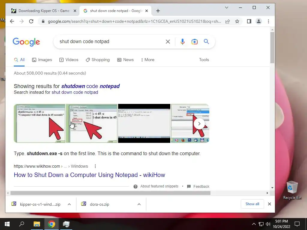The width and height of the screenshot is (307, 230).
Task: Show hidden system tray icons
Action: tap(254, 224)
